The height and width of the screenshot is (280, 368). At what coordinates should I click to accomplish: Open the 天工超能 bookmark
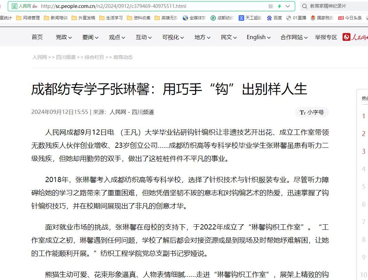click(250, 18)
